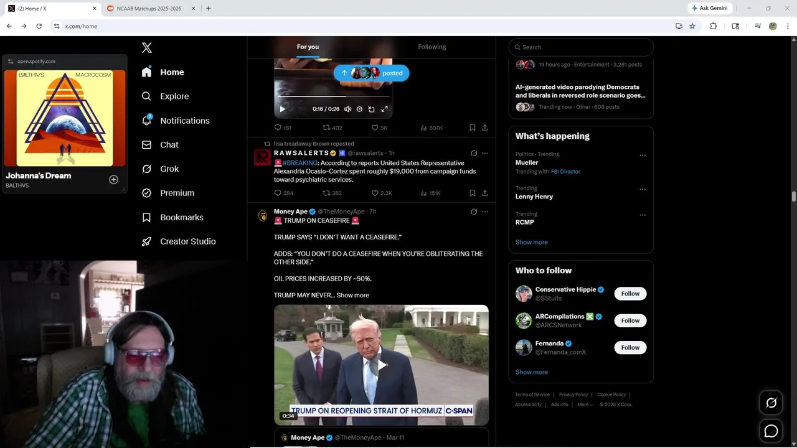The height and width of the screenshot is (448, 797).
Task: Bookmark this page star icon
Action: pos(692,26)
